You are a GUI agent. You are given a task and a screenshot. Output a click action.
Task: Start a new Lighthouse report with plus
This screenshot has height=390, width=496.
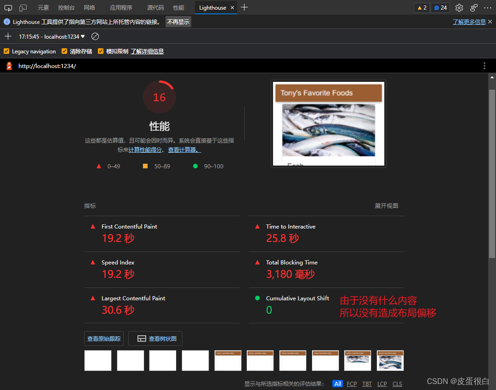[8, 36]
